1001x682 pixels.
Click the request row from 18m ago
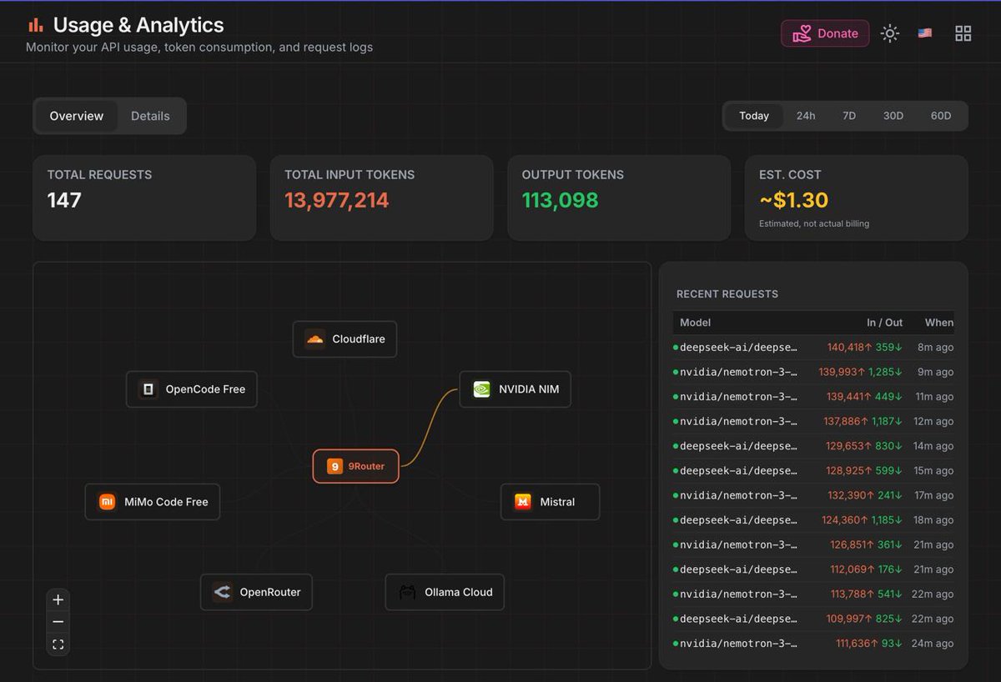point(813,520)
